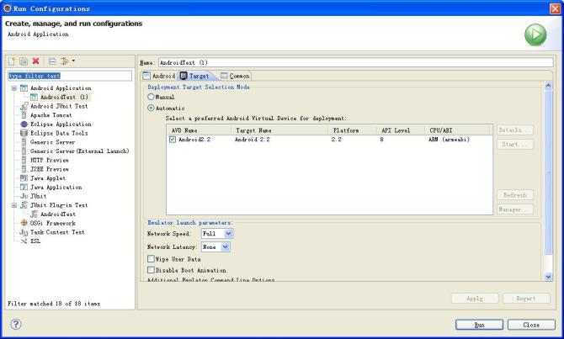Click the Android JUnit Test icon
This screenshot has height=339, width=564.
pos(24,106)
